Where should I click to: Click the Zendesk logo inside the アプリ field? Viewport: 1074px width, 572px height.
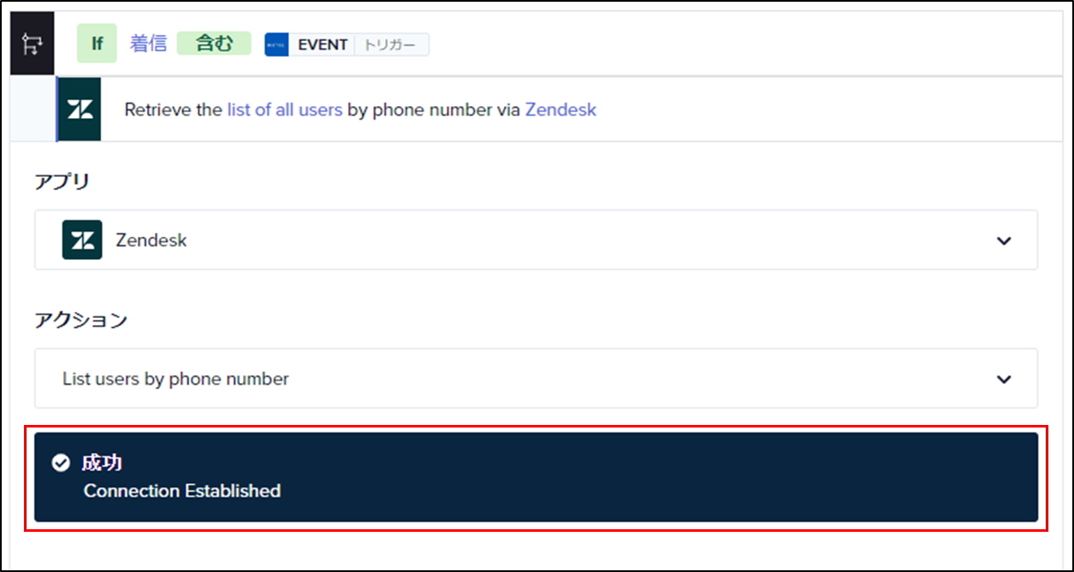pyautogui.click(x=82, y=240)
